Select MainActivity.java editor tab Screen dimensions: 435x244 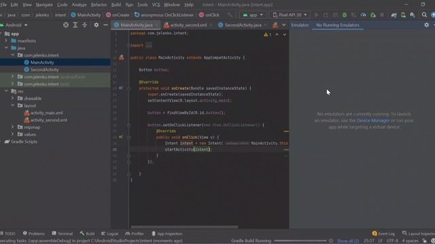137,25
